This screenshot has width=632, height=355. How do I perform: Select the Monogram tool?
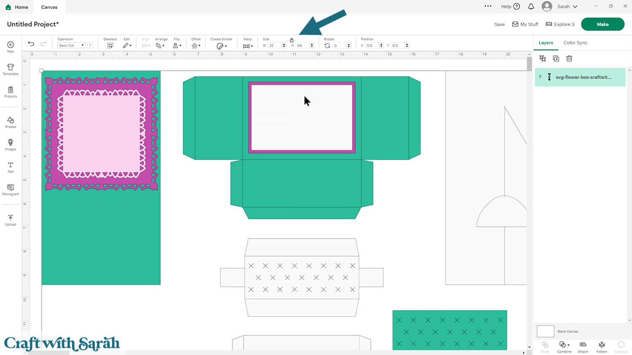coord(11,189)
